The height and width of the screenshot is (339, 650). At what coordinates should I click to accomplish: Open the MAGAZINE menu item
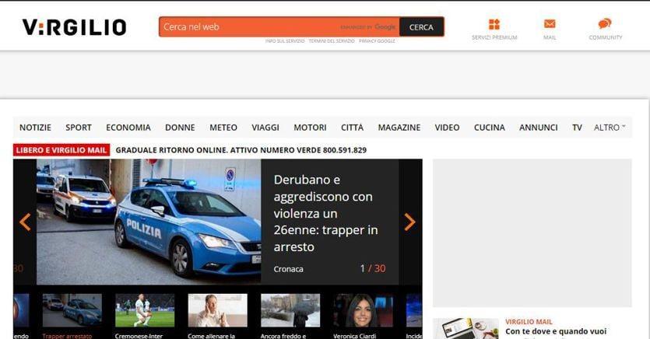[399, 128]
